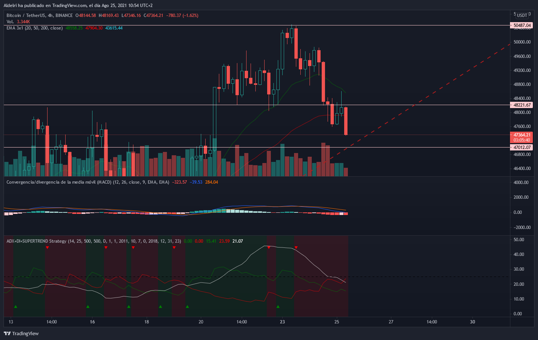Open the USDT currency selector on price axis
538x340 pixels.
tap(522, 15)
